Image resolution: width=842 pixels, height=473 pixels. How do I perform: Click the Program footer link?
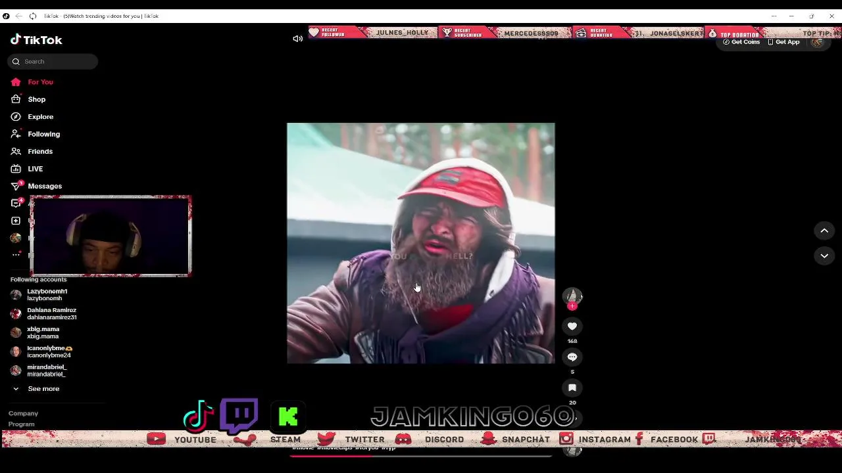(x=21, y=424)
